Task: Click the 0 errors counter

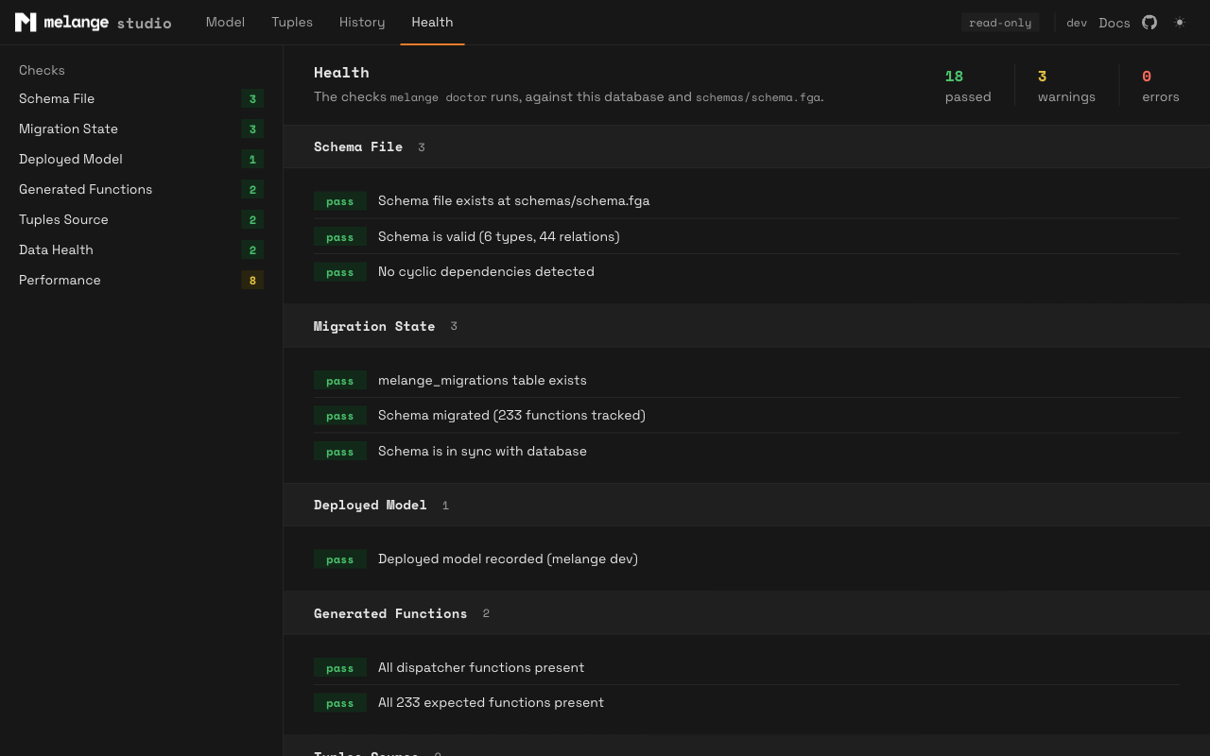Action: tap(1161, 85)
